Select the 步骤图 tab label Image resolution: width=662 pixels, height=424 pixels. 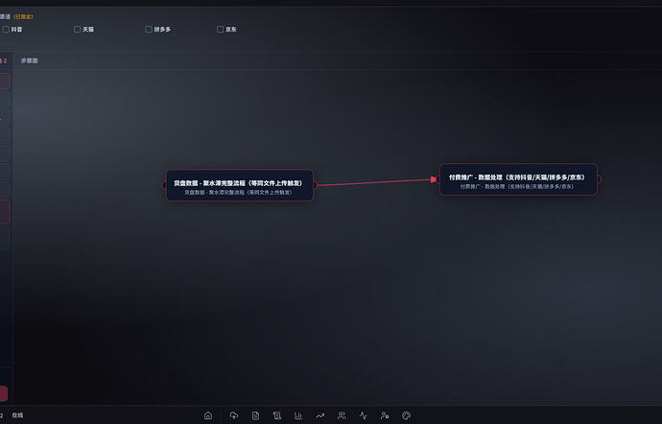[29, 60]
